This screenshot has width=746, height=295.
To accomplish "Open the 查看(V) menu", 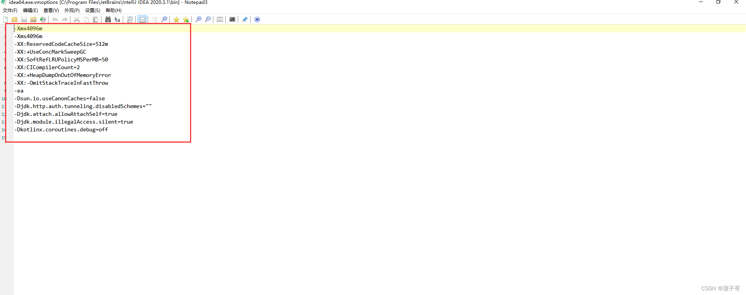I will click(x=51, y=10).
